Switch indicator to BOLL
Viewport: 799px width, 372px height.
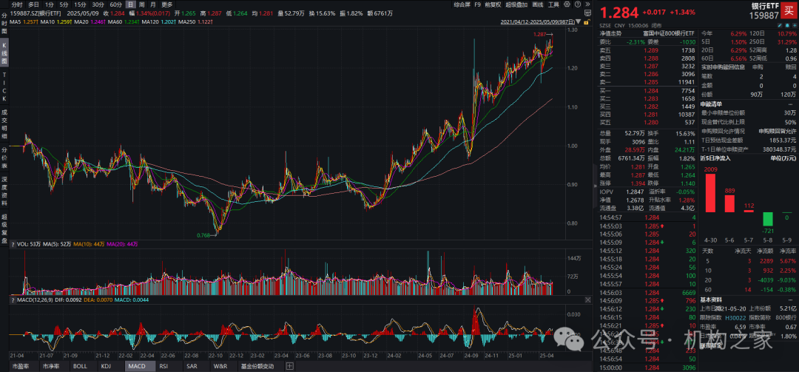[x=80, y=366]
